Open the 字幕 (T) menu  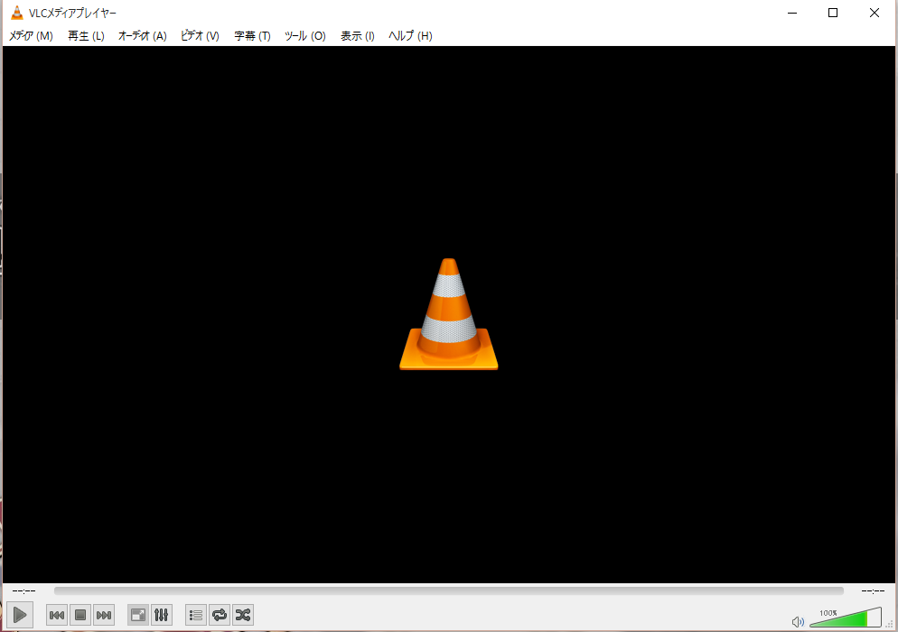(x=252, y=35)
